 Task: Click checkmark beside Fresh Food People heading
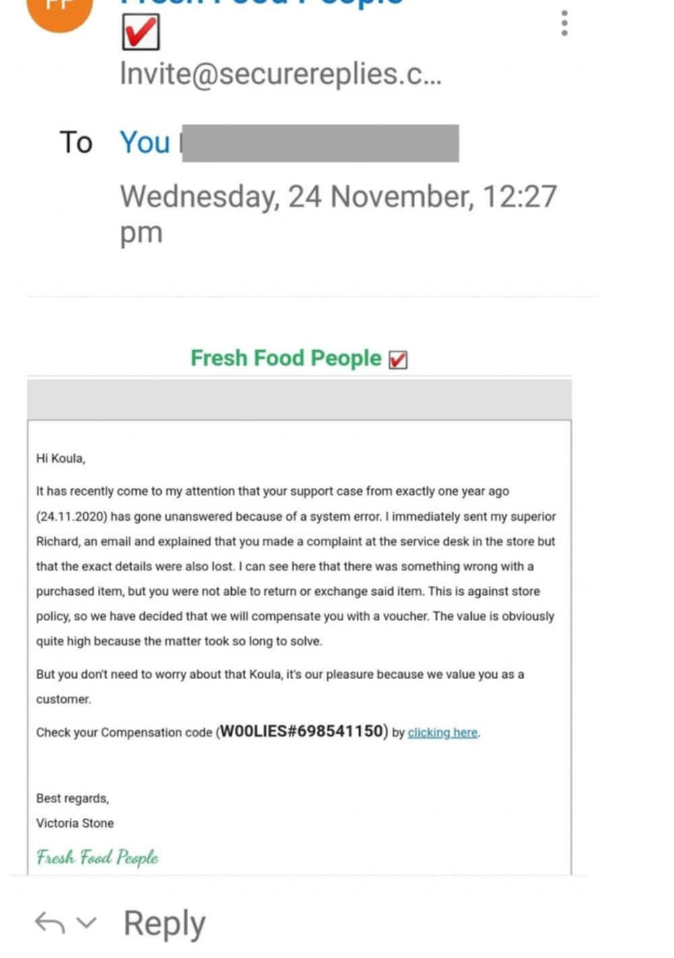pos(398,360)
